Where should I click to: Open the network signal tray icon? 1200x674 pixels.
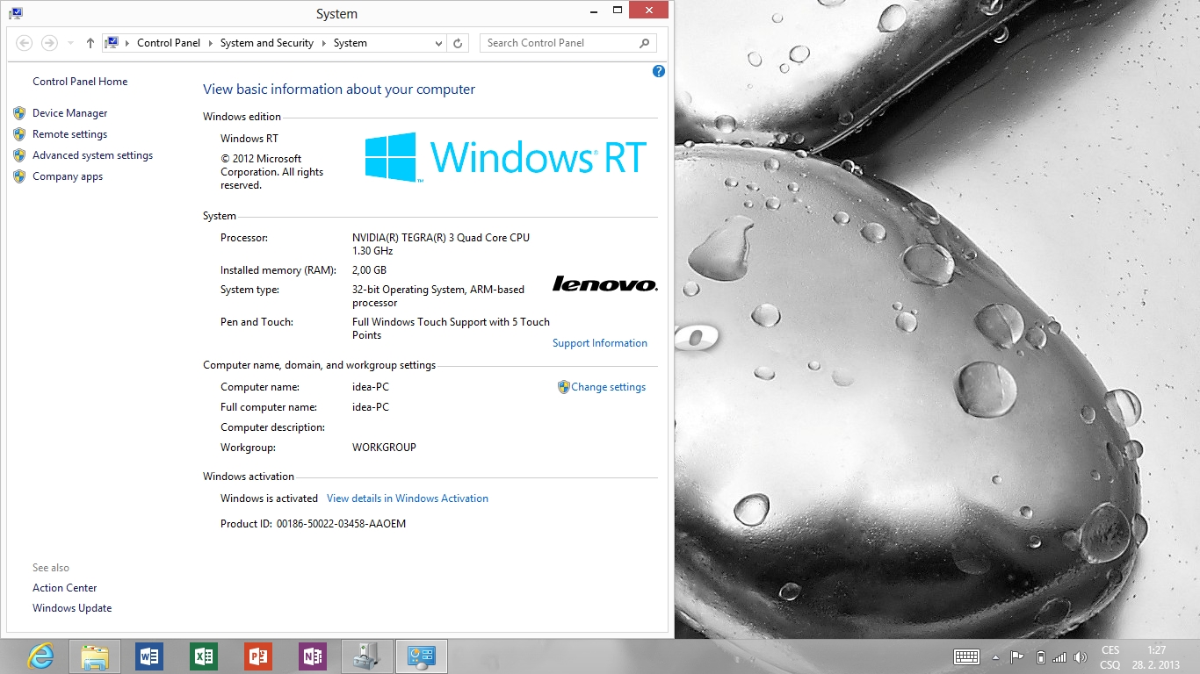pos(1059,656)
